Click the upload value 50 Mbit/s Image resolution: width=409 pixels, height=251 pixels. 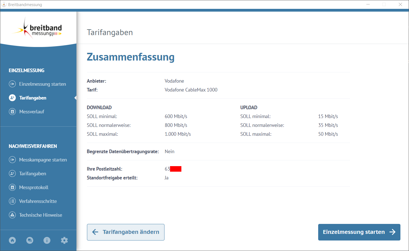click(328, 134)
